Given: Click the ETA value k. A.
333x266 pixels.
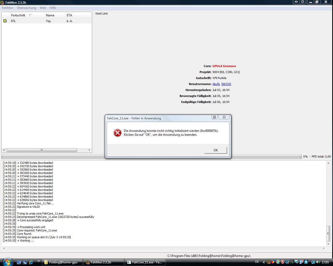Looking at the screenshot, I should point(70,21).
